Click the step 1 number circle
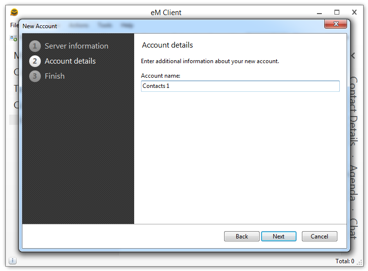Image resolution: width=368 pixels, height=271 pixels. tap(35, 46)
